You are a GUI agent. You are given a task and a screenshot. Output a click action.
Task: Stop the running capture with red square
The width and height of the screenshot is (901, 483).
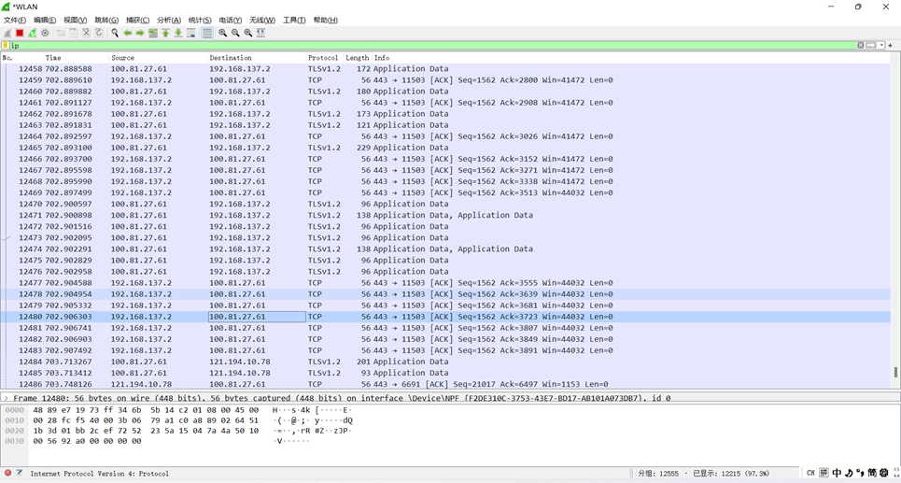pos(21,33)
